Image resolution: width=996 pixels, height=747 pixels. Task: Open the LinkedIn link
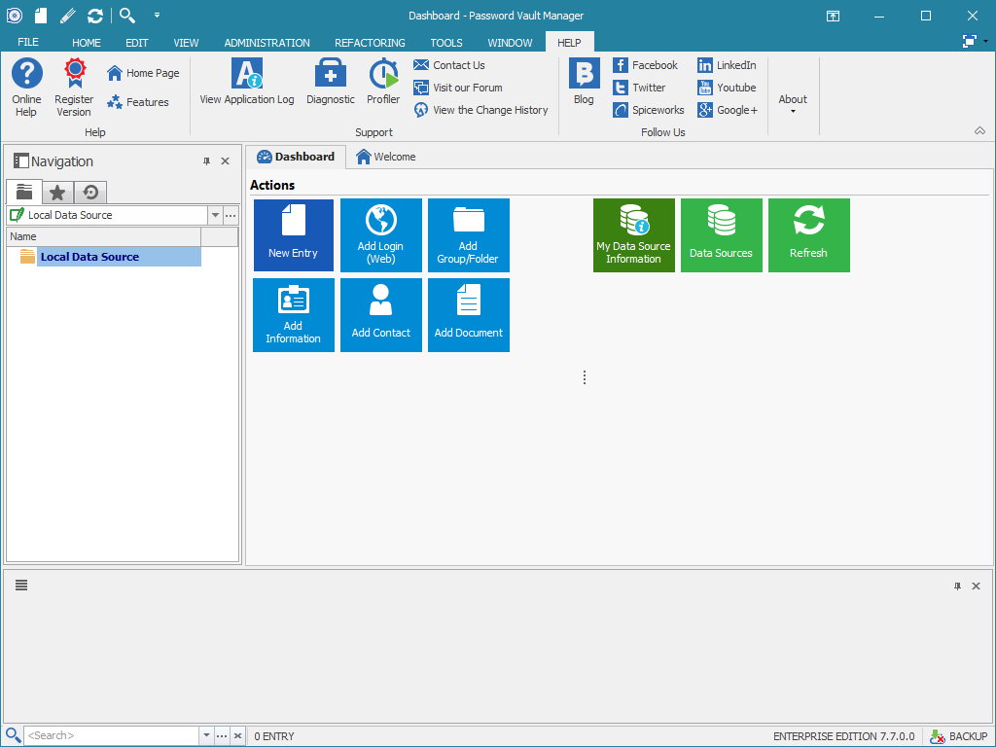click(x=727, y=65)
